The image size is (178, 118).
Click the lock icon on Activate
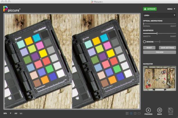click(x=145, y=9)
